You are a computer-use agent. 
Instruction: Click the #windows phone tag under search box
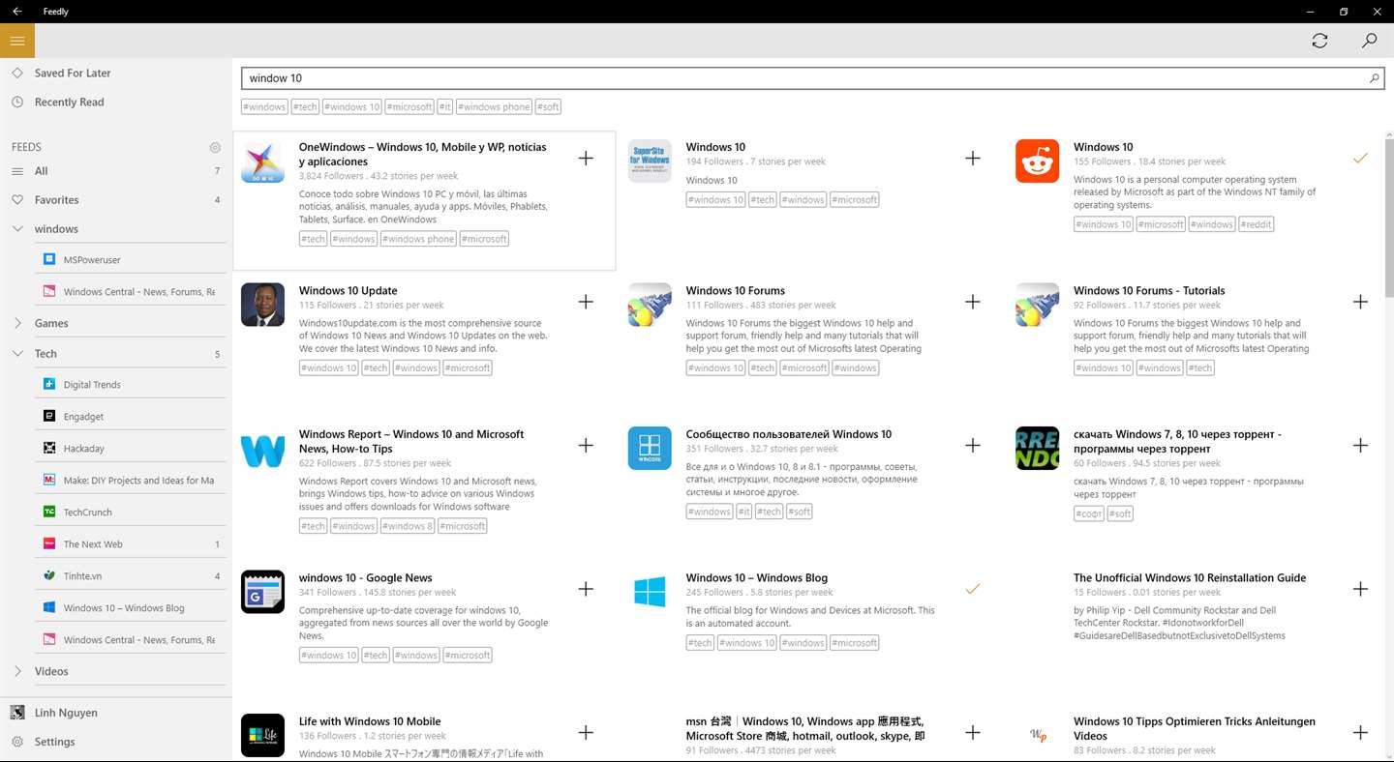[495, 107]
